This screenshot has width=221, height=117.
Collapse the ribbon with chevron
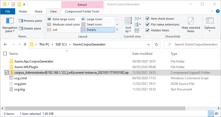coord(212,11)
